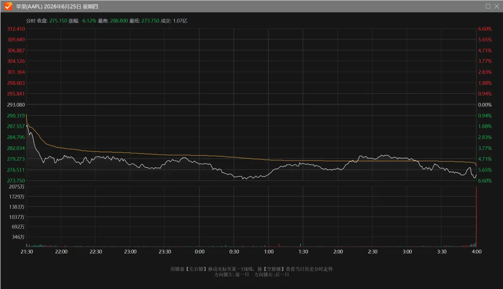Click the 22:00 time axis label
This screenshot has height=289, width=503.
[x=61, y=252]
